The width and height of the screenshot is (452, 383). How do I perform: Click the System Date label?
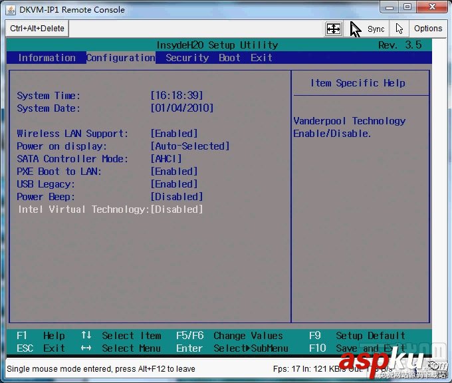[x=48, y=108]
